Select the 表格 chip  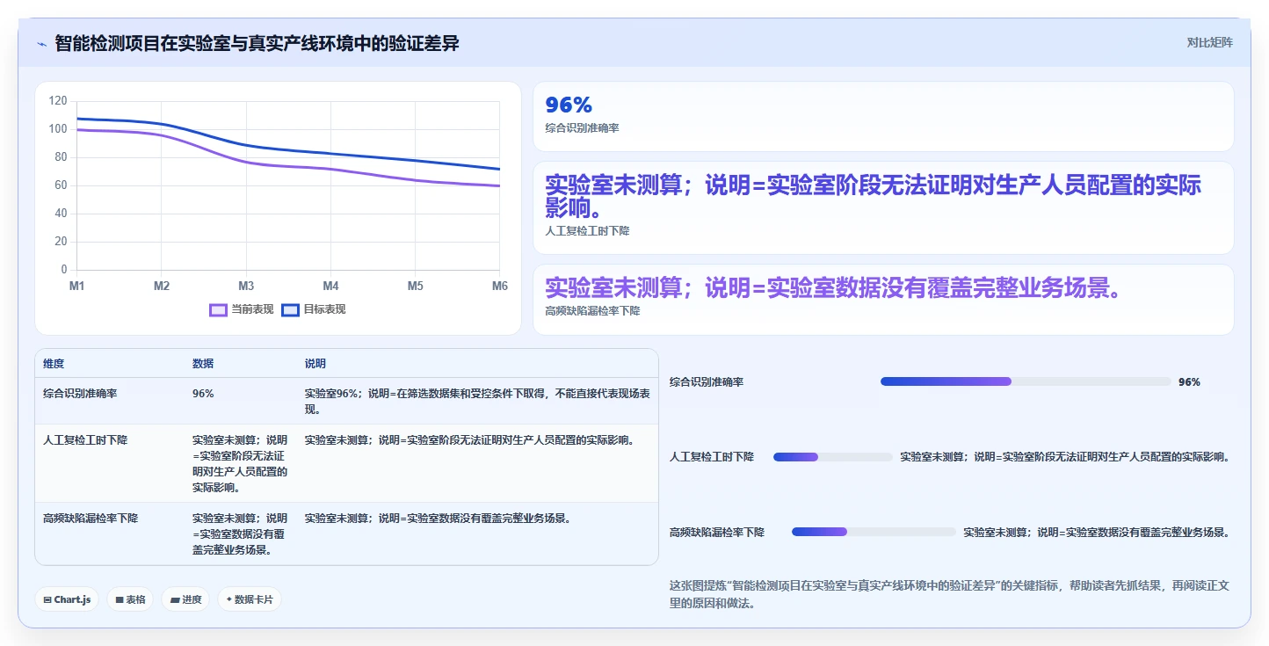pyautogui.click(x=130, y=599)
